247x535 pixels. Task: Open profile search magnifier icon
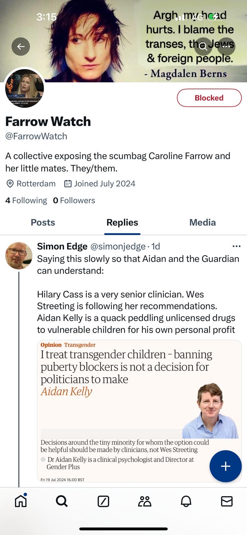[203, 46]
